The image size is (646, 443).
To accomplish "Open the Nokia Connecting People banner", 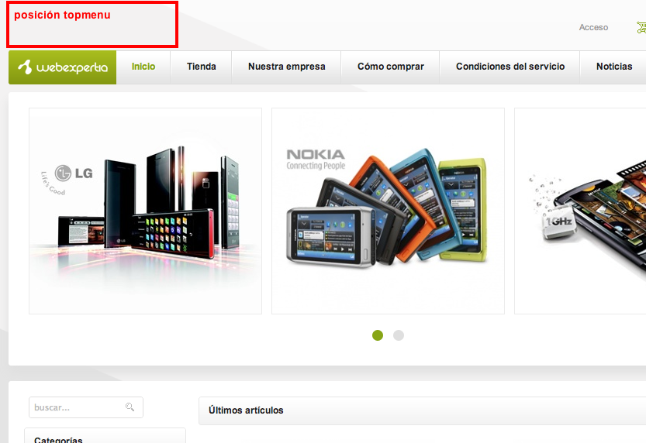I will pyautogui.click(x=388, y=211).
